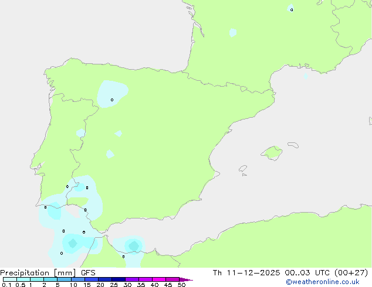The height and width of the screenshot is (287, 372).
Task: Click the island of Mallorca
Action: tap(272, 153)
